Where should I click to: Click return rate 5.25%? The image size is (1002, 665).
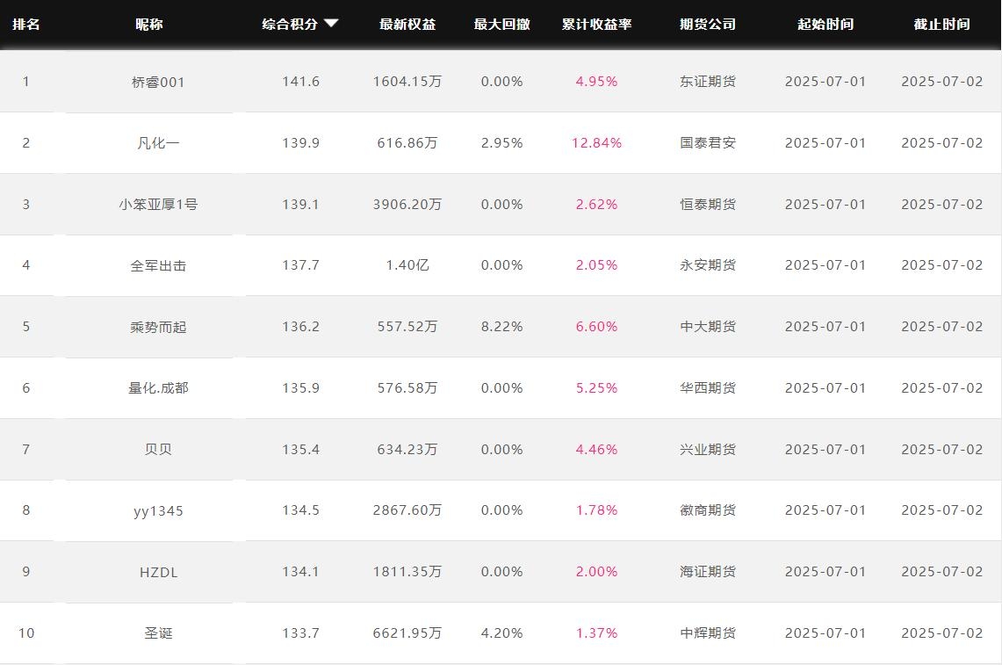(x=596, y=388)
